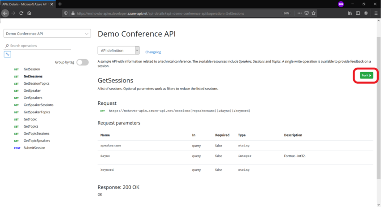
Task: Expand the Demo Conference API dropdown
Action: (x=47, y=34)
